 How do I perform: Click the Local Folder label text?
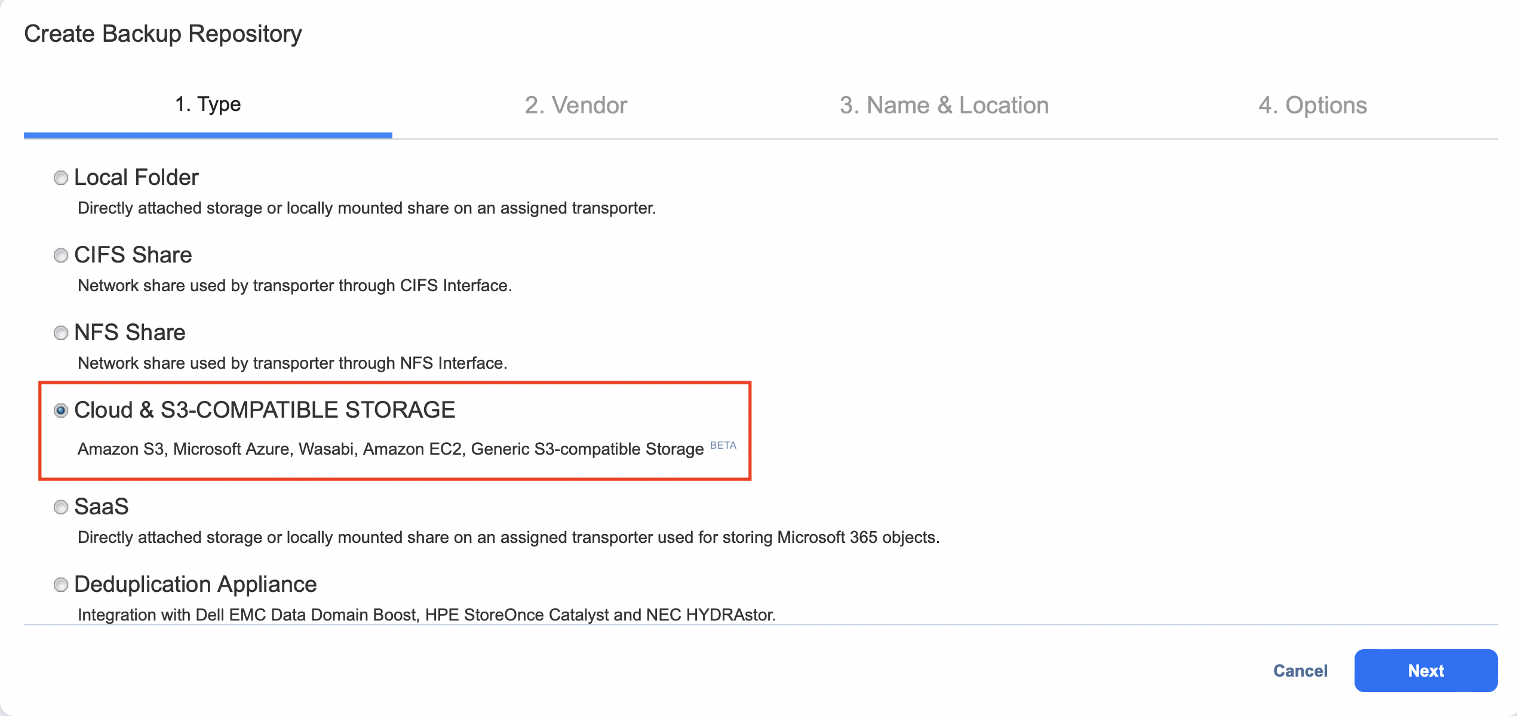(x=136, y=178)
